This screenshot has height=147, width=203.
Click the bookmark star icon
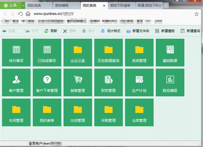[197, 14]
